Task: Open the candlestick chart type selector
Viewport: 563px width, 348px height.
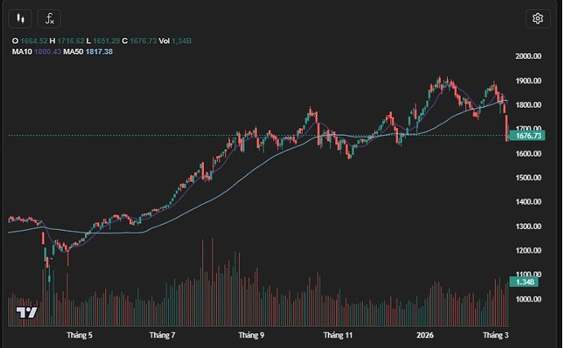Action: tap(20, 19)
